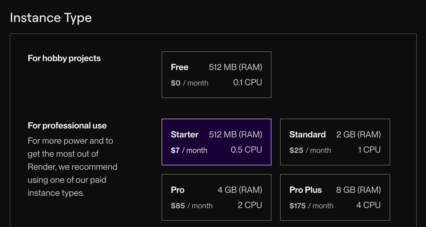Choose the Pro Plus instance

[335, 197]
